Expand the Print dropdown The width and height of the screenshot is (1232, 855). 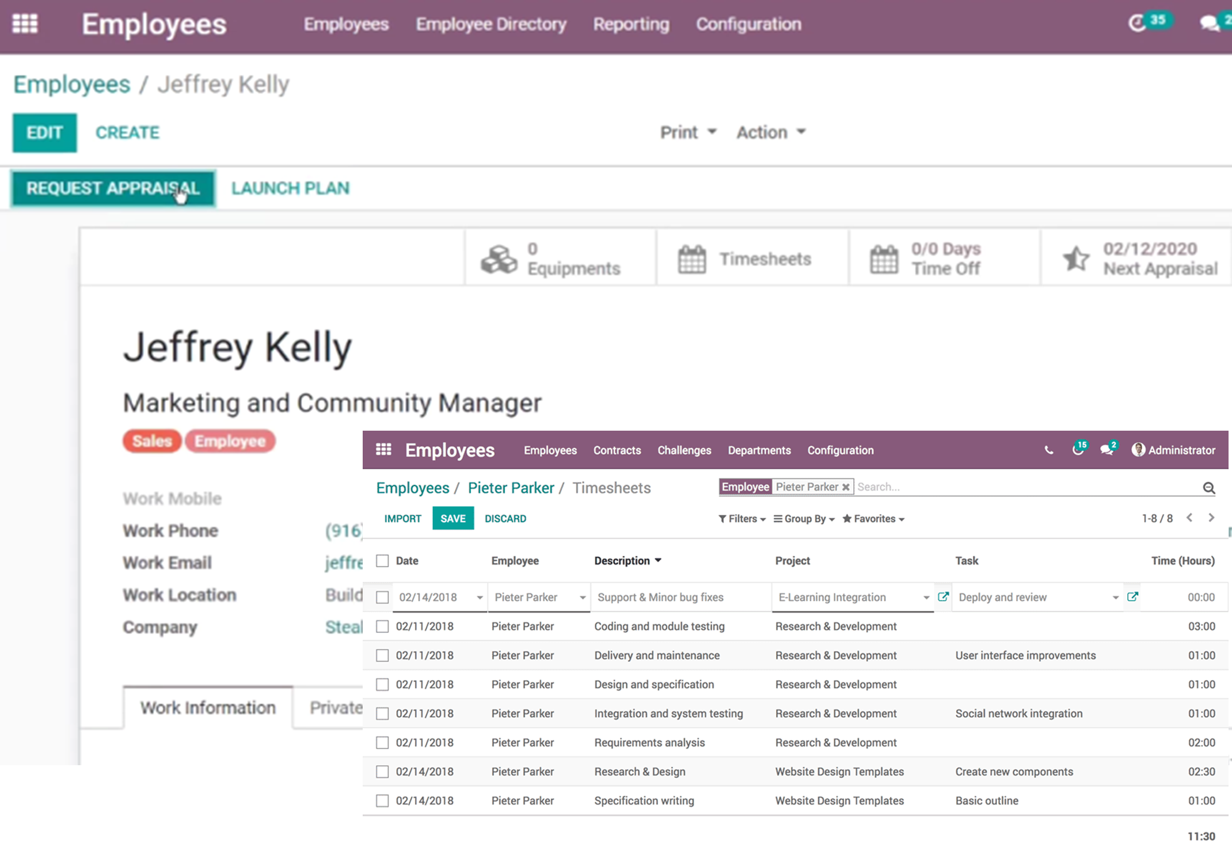coord(688,132)
